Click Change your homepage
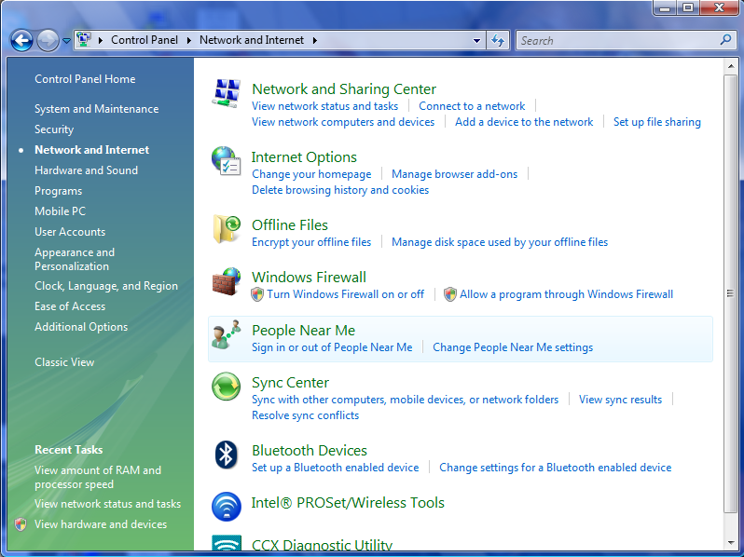Image resolution: width=744 pixels, height=557 pixels. click(x=311, y=174)
